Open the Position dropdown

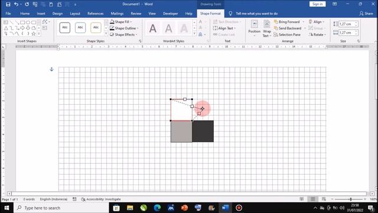tap(255, 29)
